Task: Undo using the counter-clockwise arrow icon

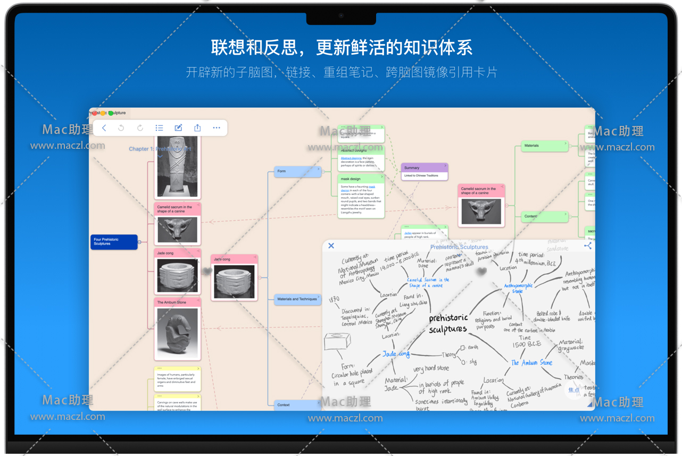Action: click(121, 128)
